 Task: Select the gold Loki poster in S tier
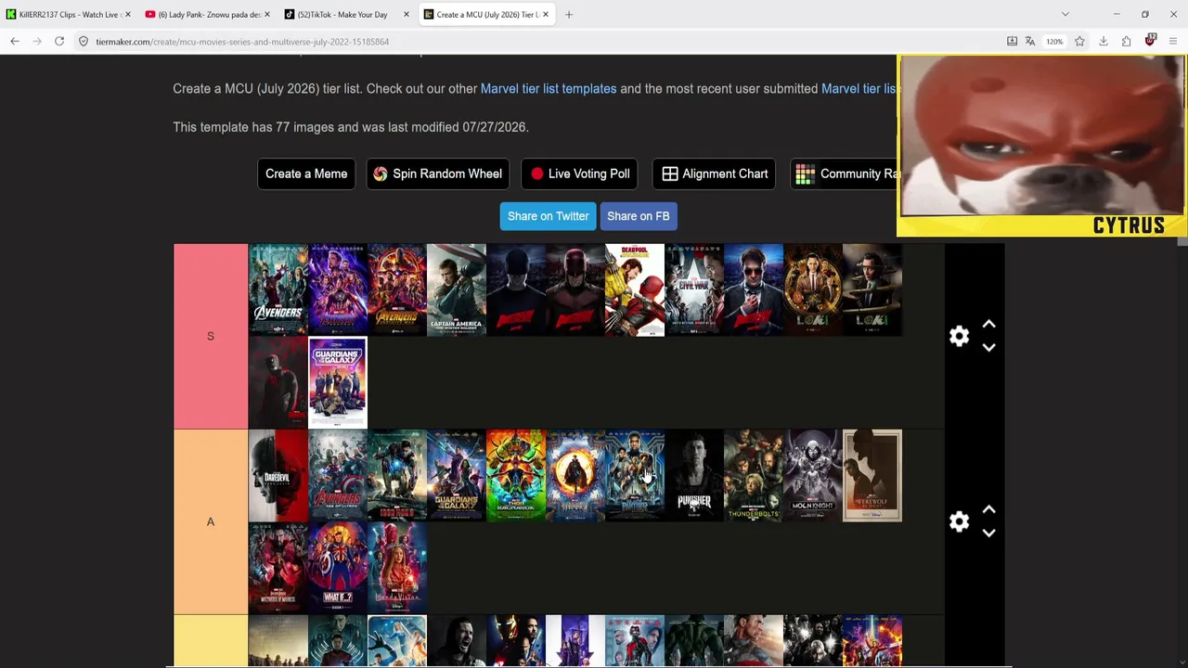coord(813,289)
